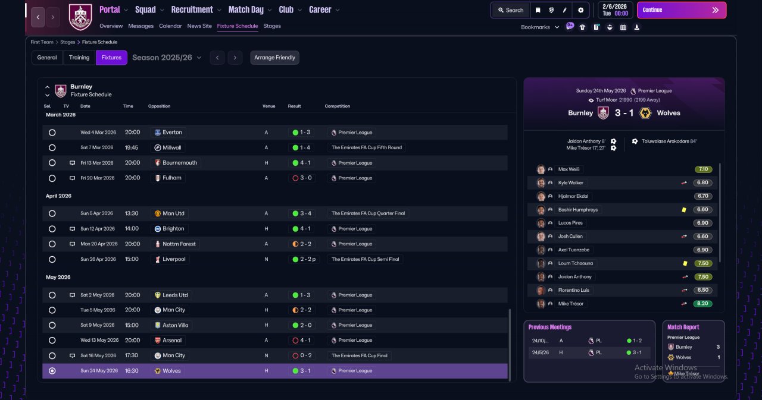Select the Brighton fixture radio button
Viewport: 762px width, 400px height.
pos(52,229)
